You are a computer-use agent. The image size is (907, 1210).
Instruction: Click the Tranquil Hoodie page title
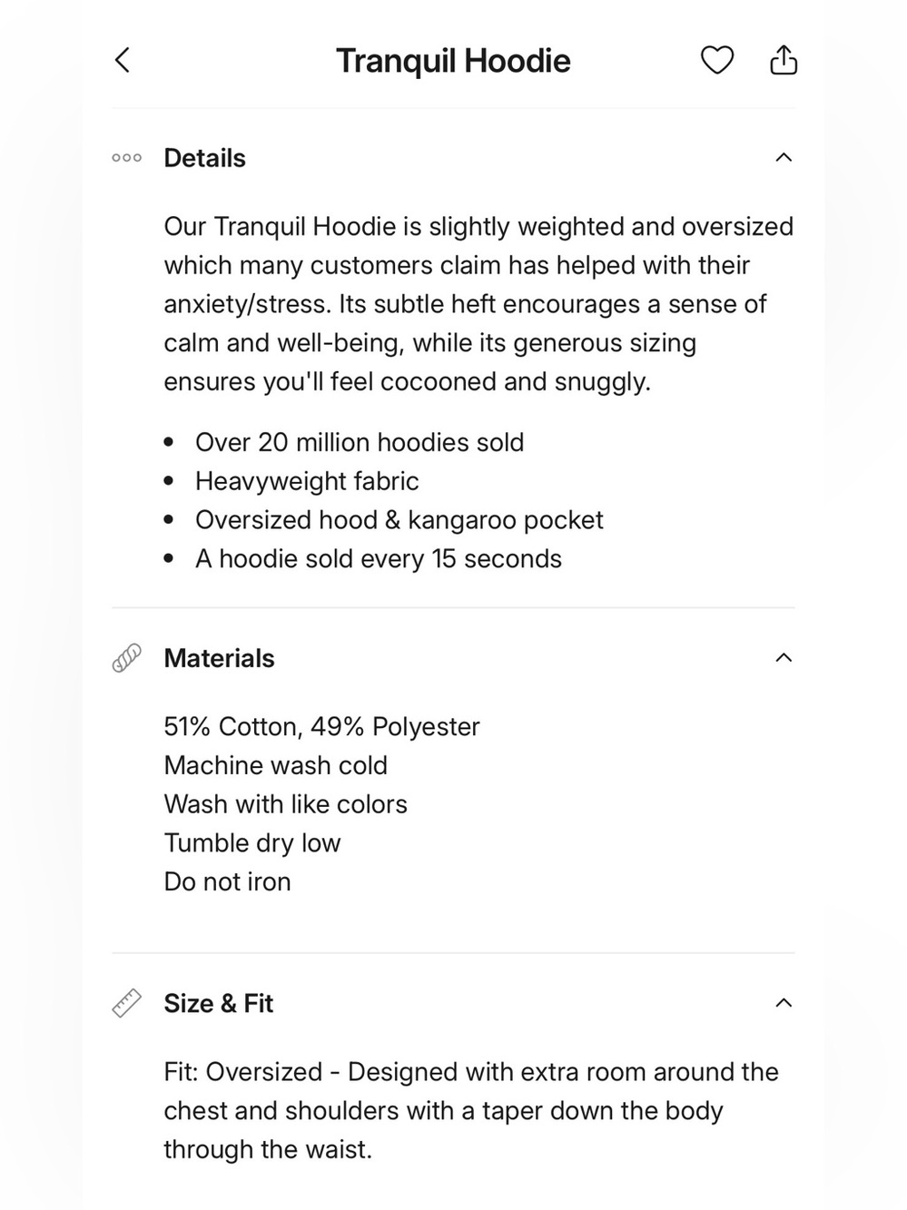pyautogui.click(x=453, y=61)
